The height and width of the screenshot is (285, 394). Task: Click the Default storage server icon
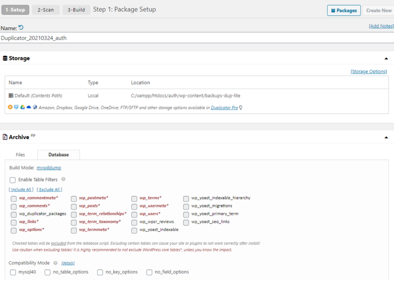click(x=11, y=96)
